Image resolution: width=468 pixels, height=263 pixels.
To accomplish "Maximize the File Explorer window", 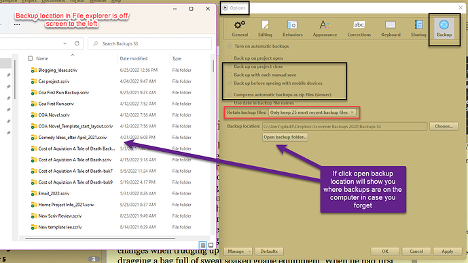I will [192, 9].
